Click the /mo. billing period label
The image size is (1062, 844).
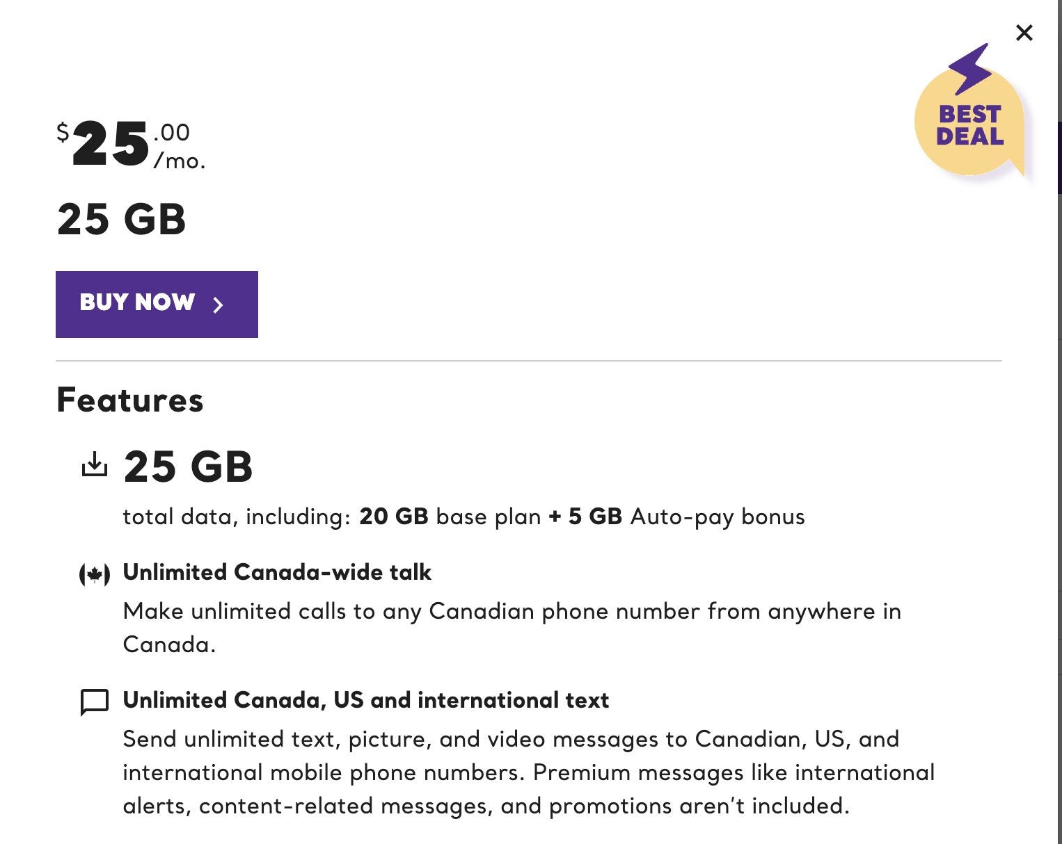coord(180,161)
